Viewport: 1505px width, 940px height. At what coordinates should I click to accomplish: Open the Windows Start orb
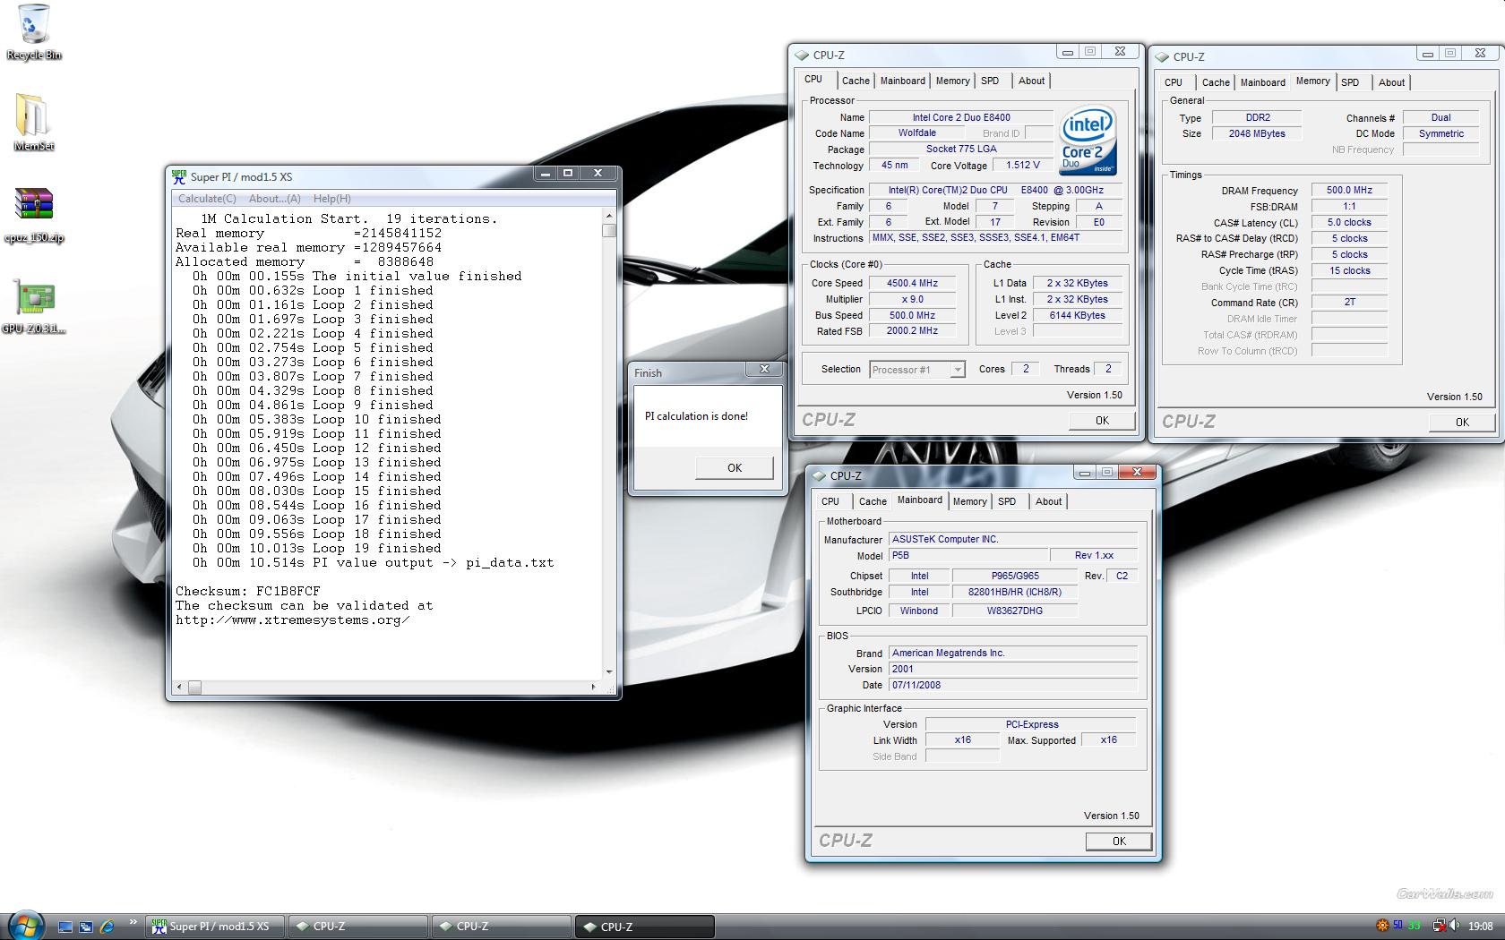point(25,925)
